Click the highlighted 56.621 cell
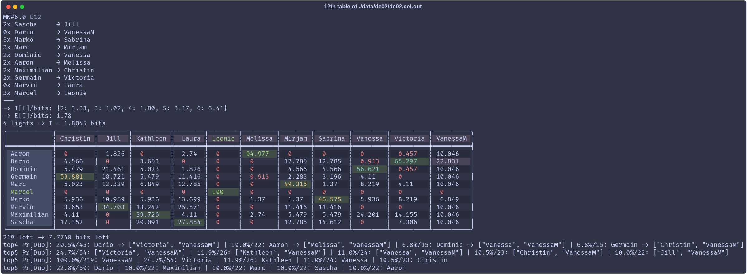The image size is (747, 274). coord(370,169)
